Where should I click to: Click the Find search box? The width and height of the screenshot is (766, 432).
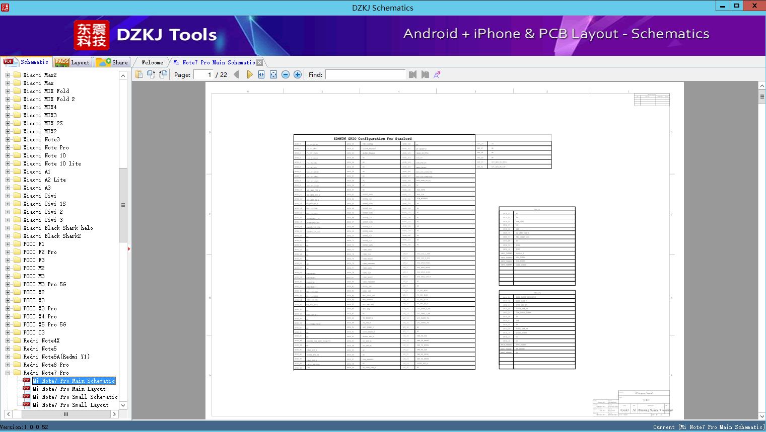click(365, 74)
